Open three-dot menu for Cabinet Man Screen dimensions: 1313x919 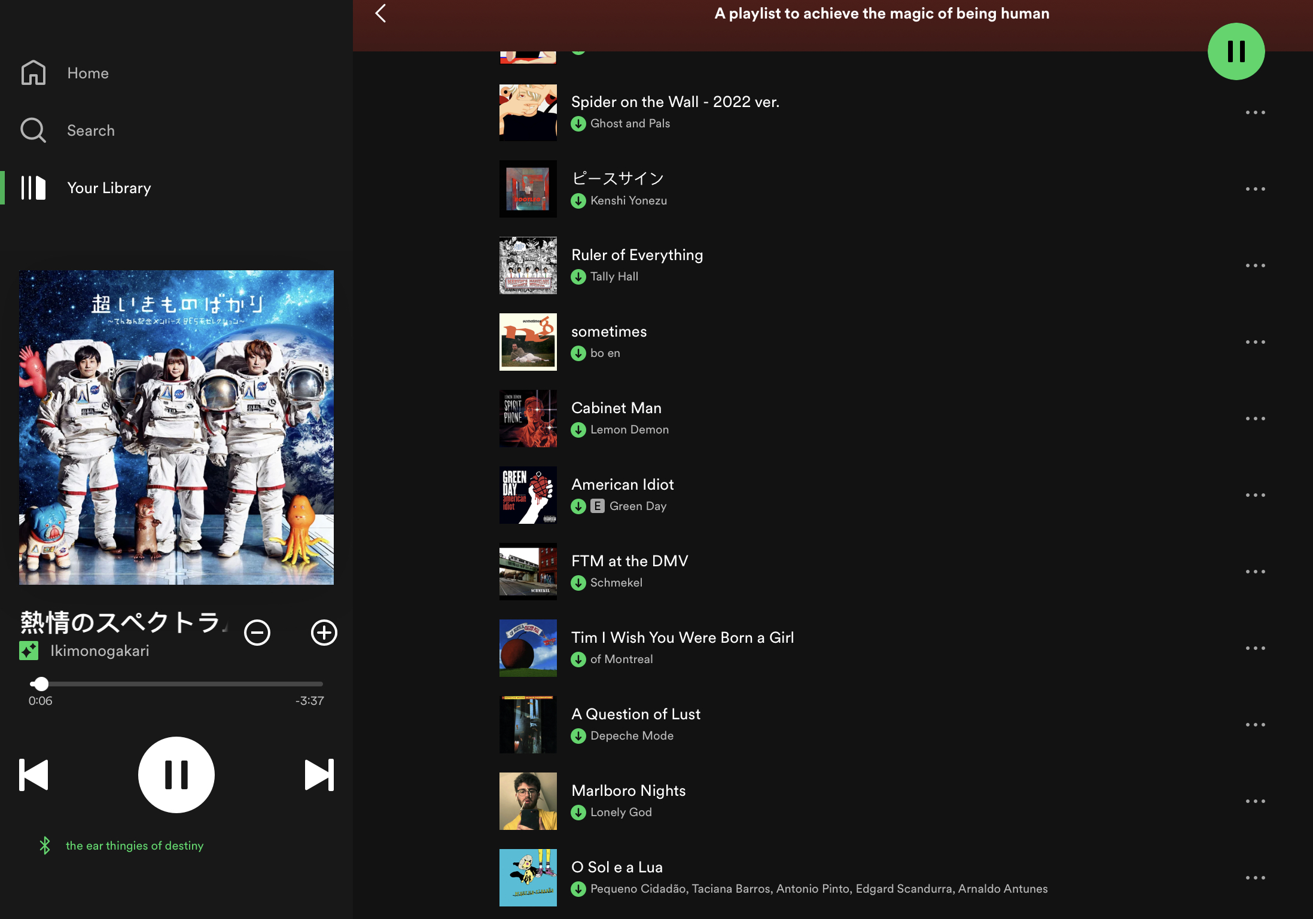pos(1255,419)
